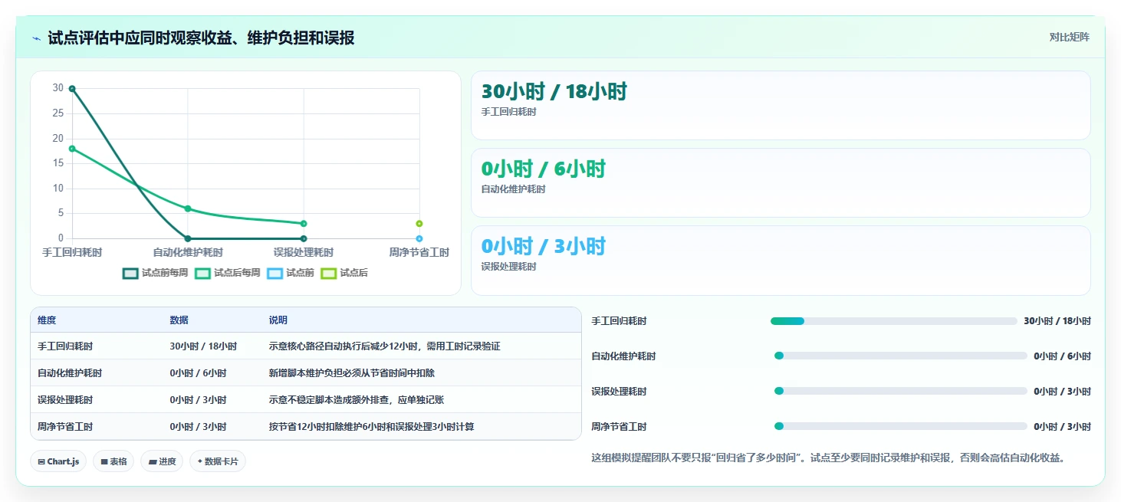Click the 表格 pill tag

pos(113,461)
